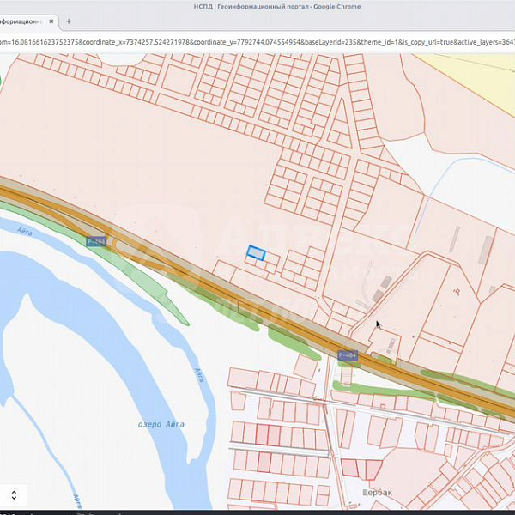Image resolution: width=515 pixels, height=515 pixels.
Task: Expand the up-down chevron control at bottom-left
Action: [x=14, y=495]
